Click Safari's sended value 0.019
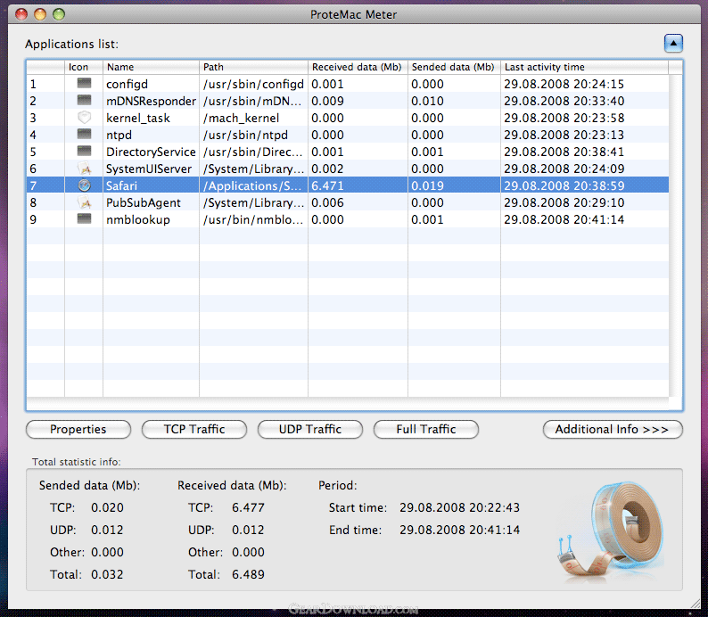 [427, 186]
